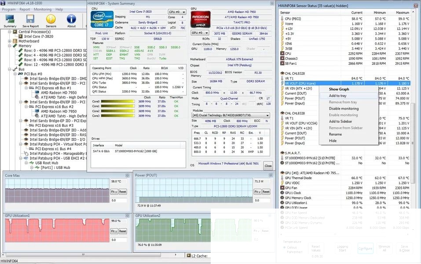The height and width of the screenshot is (264, 421).
Task: Click the Core0 usage bar
Action: click(x=118, y=102)
